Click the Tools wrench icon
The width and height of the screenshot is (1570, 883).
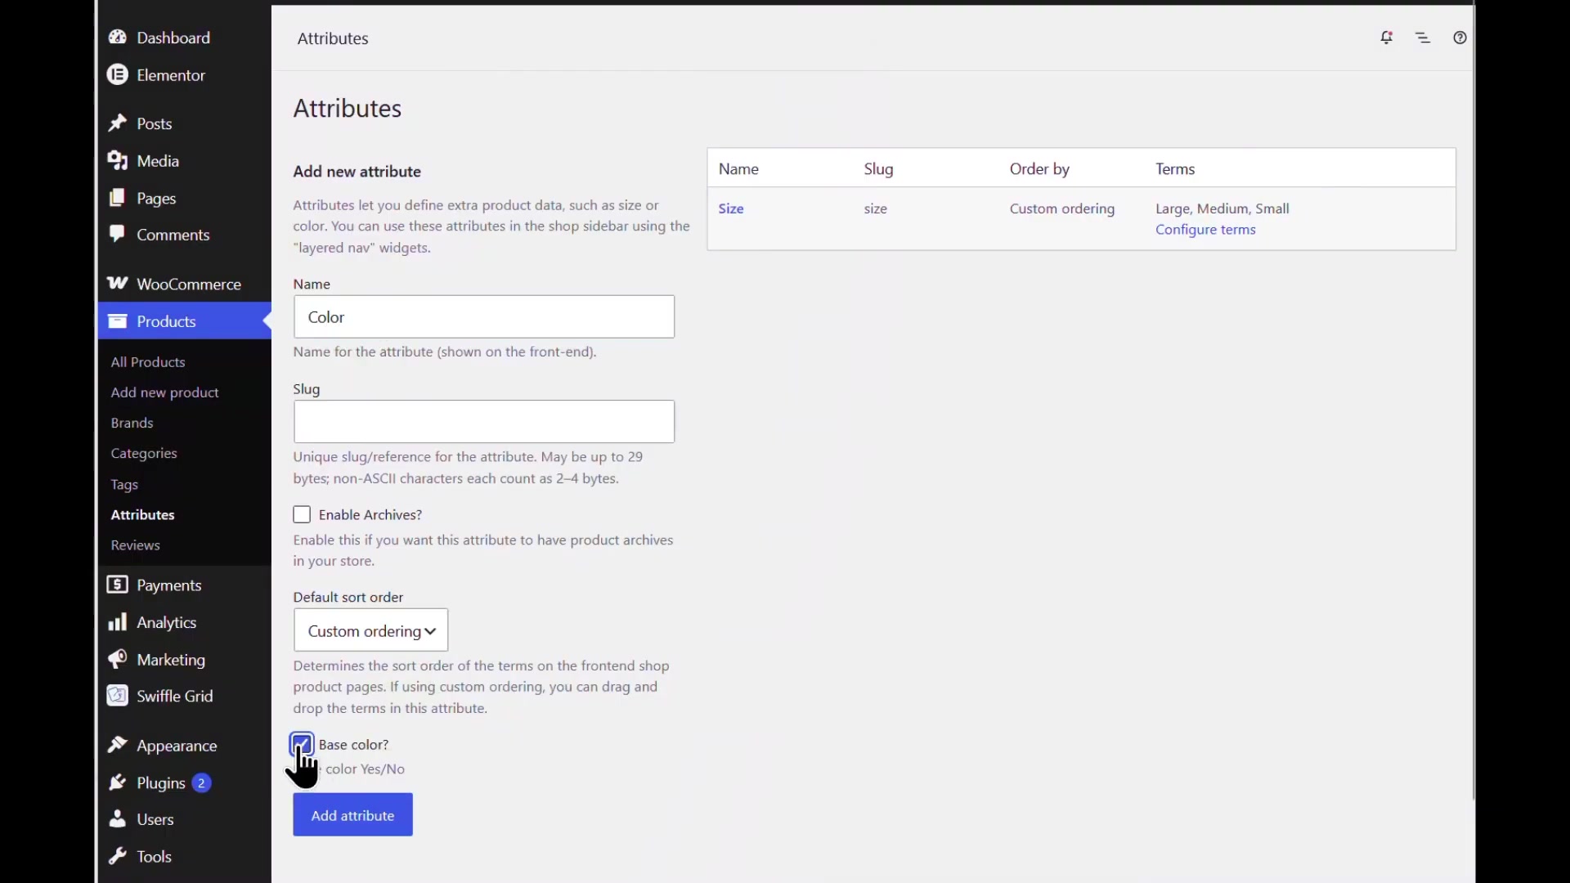pos(118,857)
